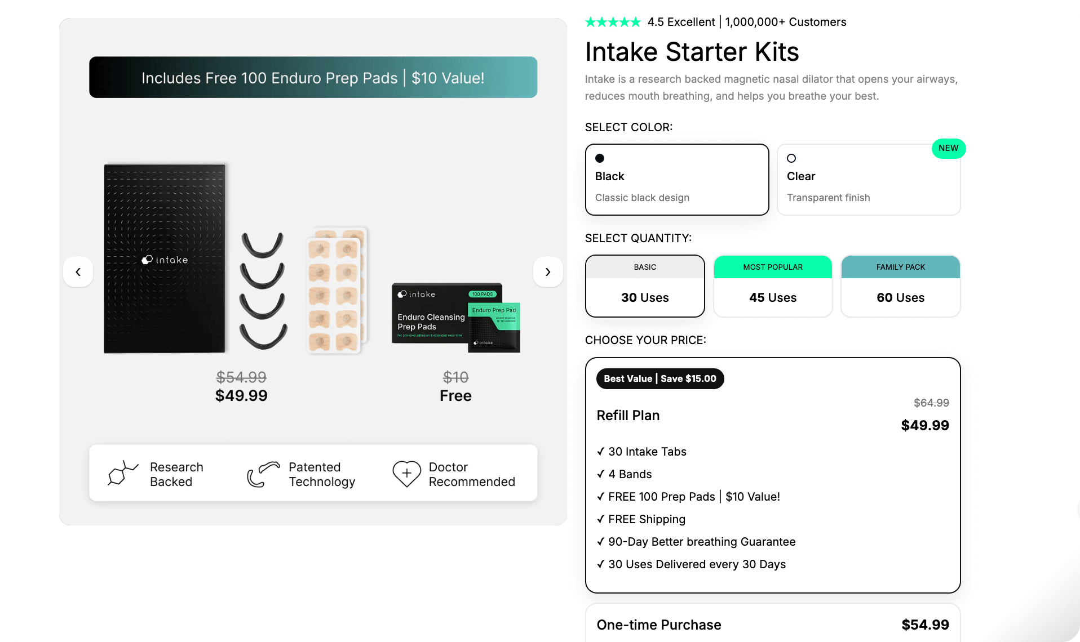Image resolution: width=1080 pixels, height=642 pixels.
Task: Click the solid black color swatch dot
Action: 600,158
